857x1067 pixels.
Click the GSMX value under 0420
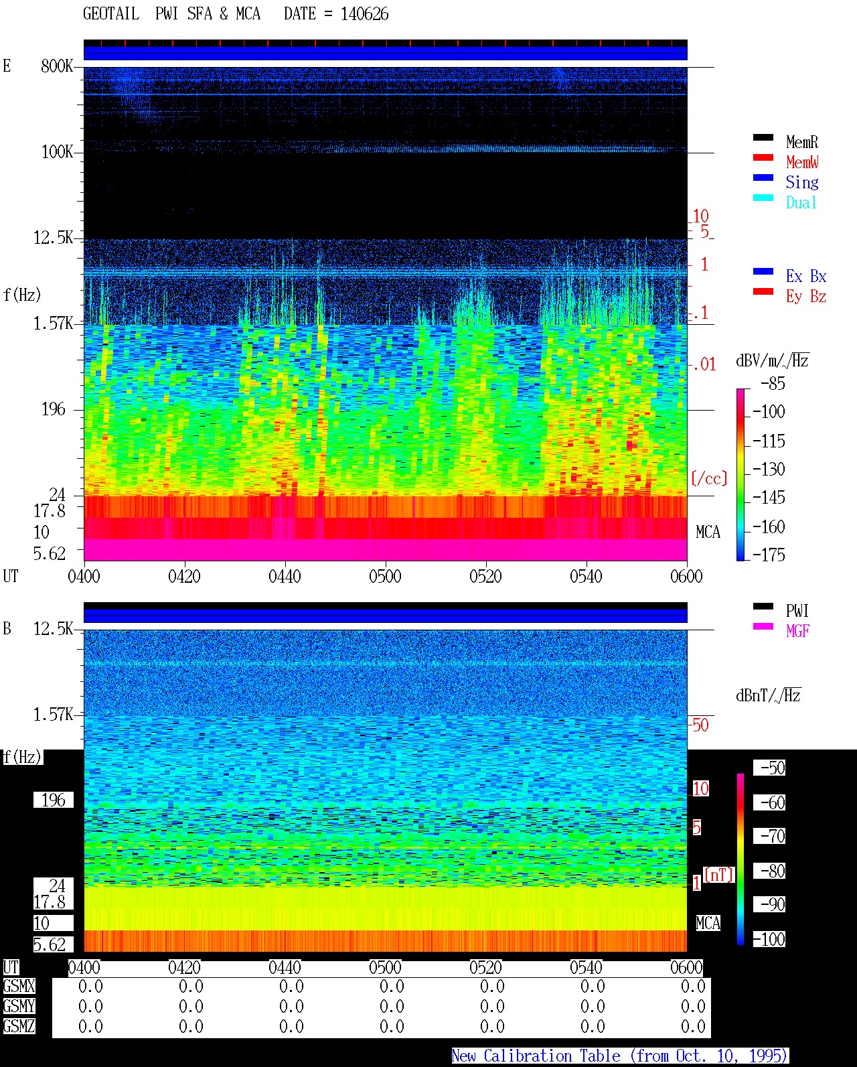[x=191, y=986]
